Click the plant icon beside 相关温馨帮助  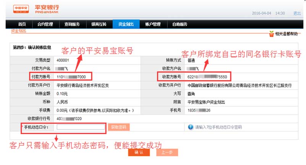(271, 34)
